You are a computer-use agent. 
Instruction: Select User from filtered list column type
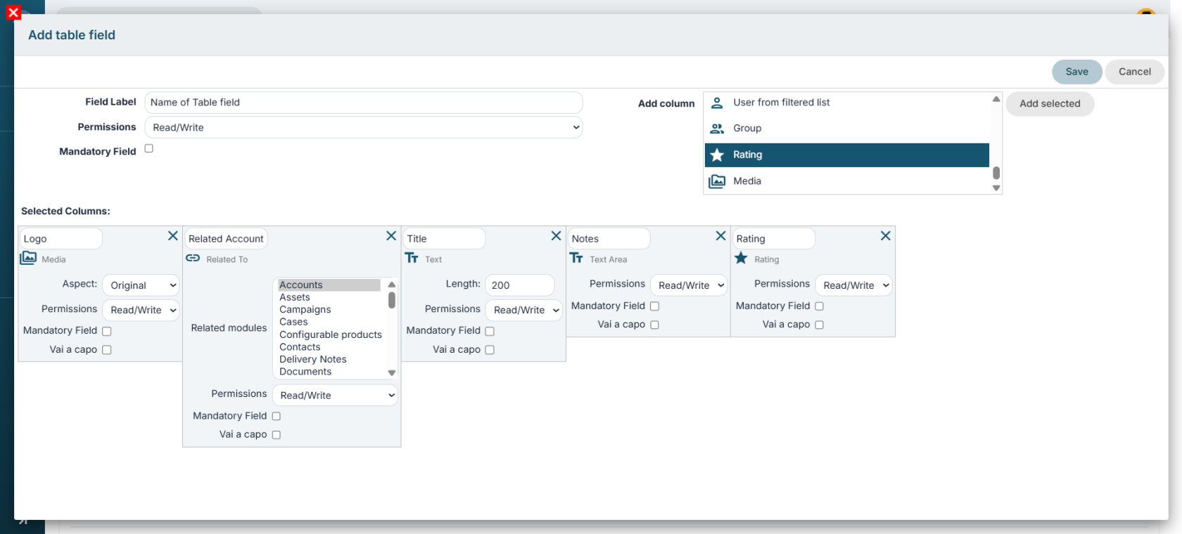846,103
